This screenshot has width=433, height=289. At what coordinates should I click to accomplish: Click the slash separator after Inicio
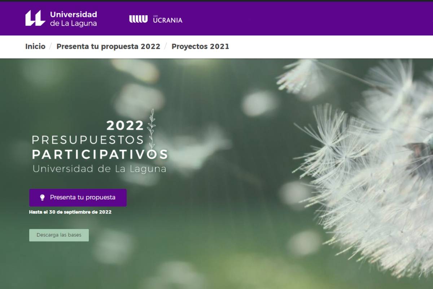(x=51, y=46)
